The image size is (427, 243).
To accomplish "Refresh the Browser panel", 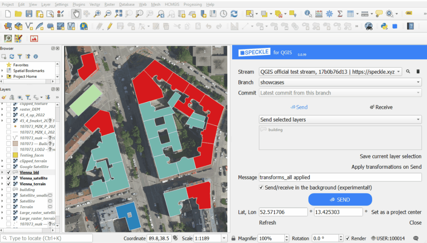I will pyautogui.click(x=12, y=56).
